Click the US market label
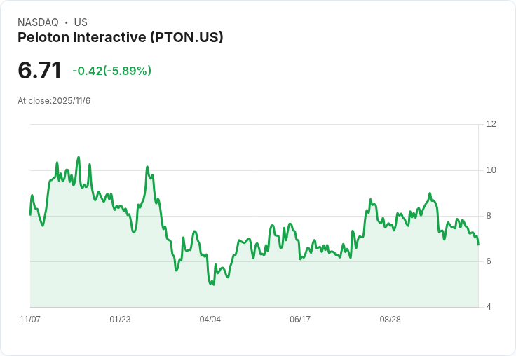Viewport: 516px width, 356px height. coord(81,22)
